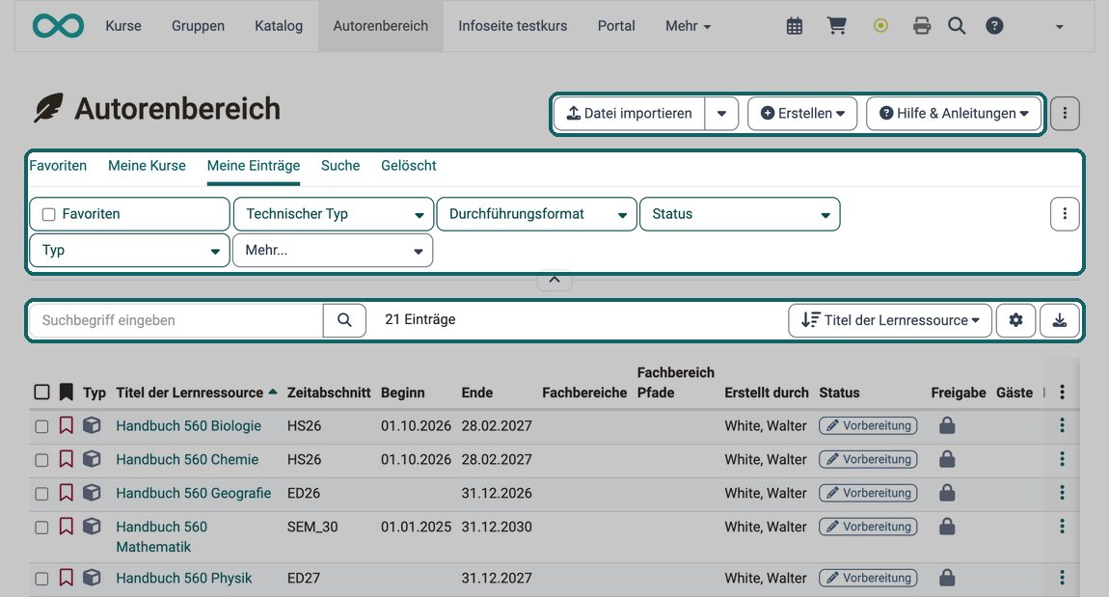Open the search magnifier in top bar
The height and width of the screenshot is (597, 1109).
(x=957, y=26)
